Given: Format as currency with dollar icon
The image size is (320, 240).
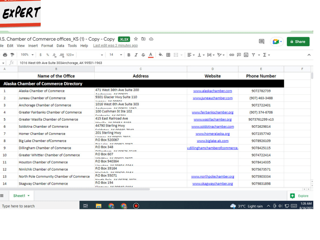Looking at the screenshot, I should 40,55.
